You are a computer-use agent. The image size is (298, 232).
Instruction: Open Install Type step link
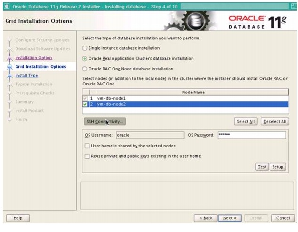point(27,76)
